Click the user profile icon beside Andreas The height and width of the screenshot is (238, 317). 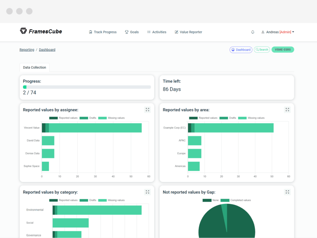[x=263, y=32]
